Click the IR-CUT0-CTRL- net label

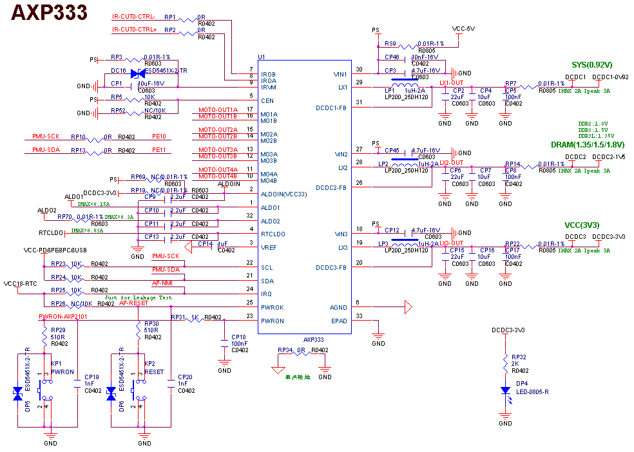click(x=133, y=17)
